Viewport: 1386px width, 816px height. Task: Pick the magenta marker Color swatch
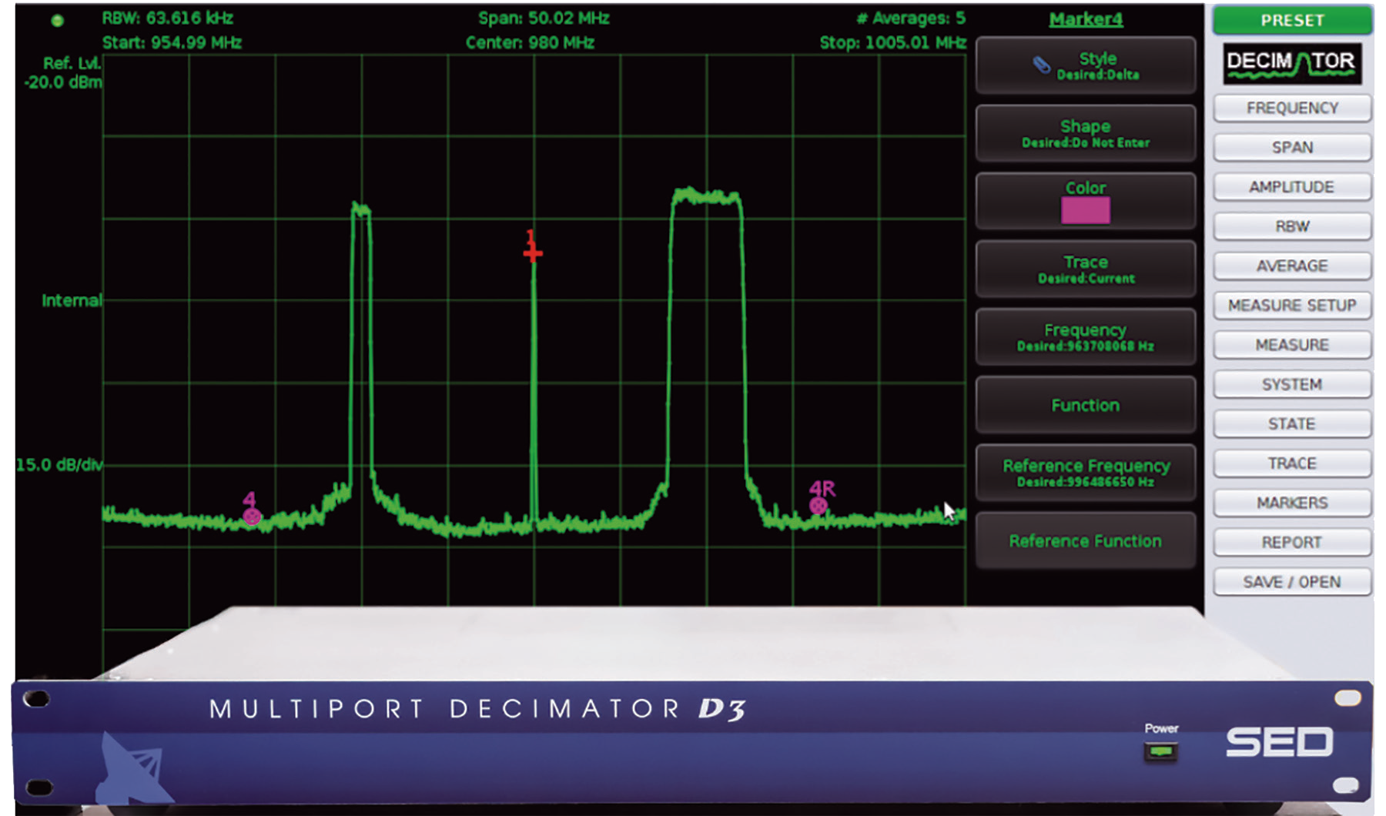pyautogui.click(x=1086, y=210)
